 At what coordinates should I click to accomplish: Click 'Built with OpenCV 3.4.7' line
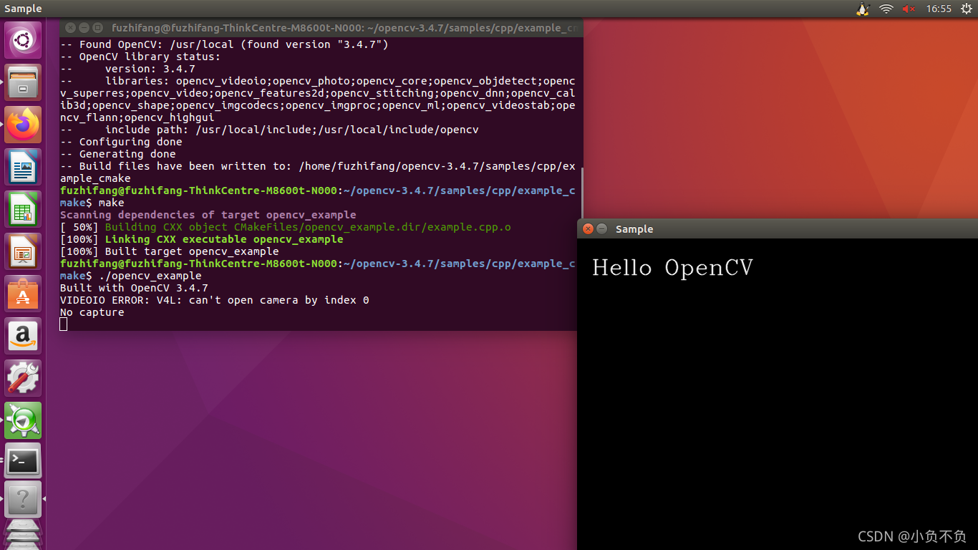click(134, 288)
